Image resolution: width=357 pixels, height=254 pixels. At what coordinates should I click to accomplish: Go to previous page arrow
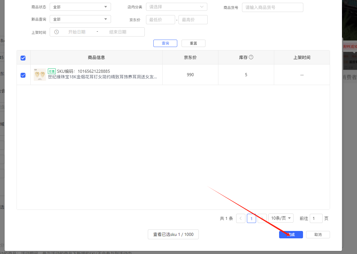240,218
